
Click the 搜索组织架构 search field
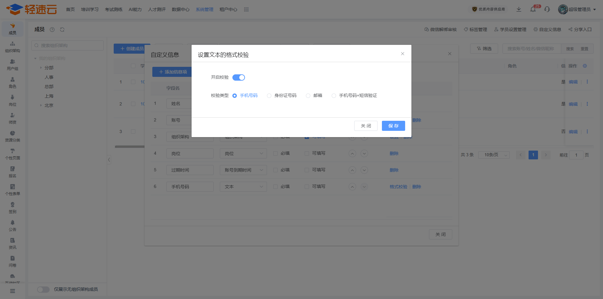68,45
